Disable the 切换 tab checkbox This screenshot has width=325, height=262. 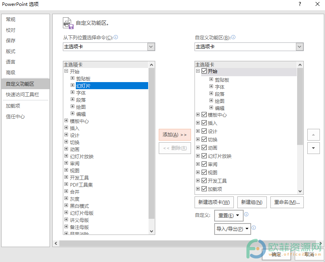pos(204,139)
